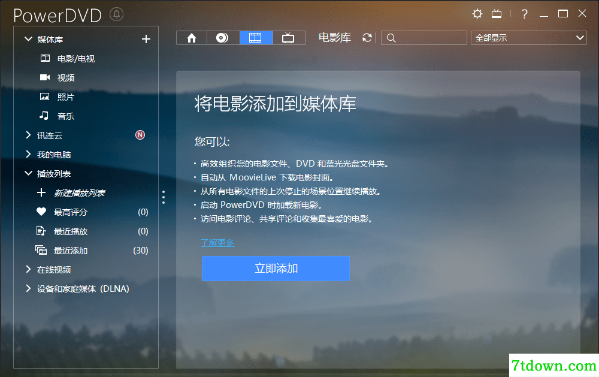The width and height of the screenshot is (599, 377).
Task: Maximize the PowerDVD window
Action: click(x=562, y=14)
